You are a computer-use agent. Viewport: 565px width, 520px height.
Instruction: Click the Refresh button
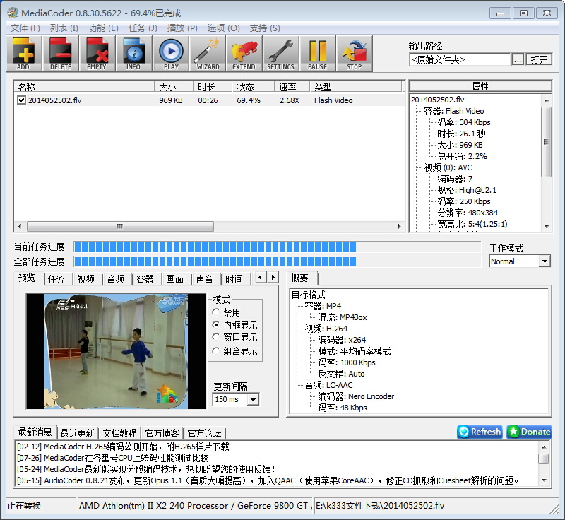tap(479, 432)
